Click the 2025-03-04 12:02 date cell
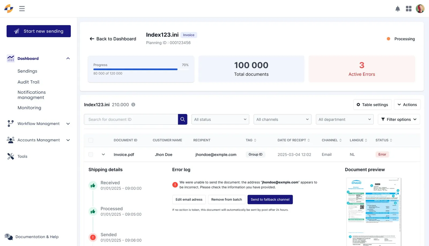The width and height of the screenshot is (429, 246). coord(294,155)
